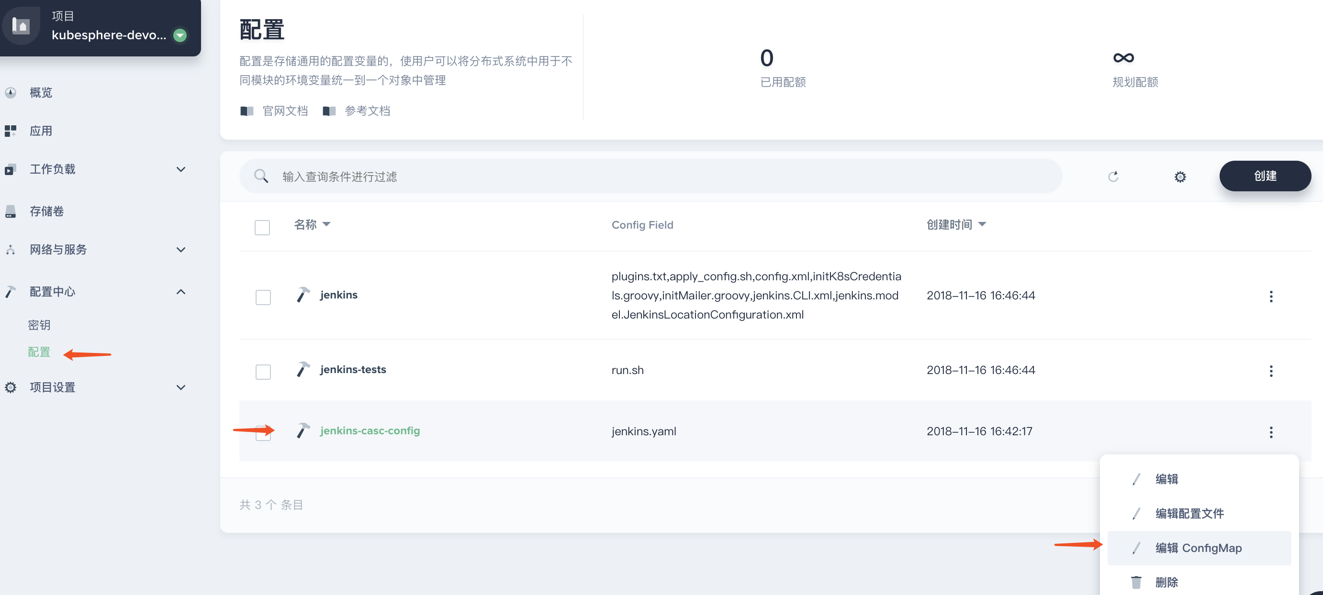Choose 编辑配置文件 in context menu
This screenshot has width=1323, height=595.
coord(1199,513)
